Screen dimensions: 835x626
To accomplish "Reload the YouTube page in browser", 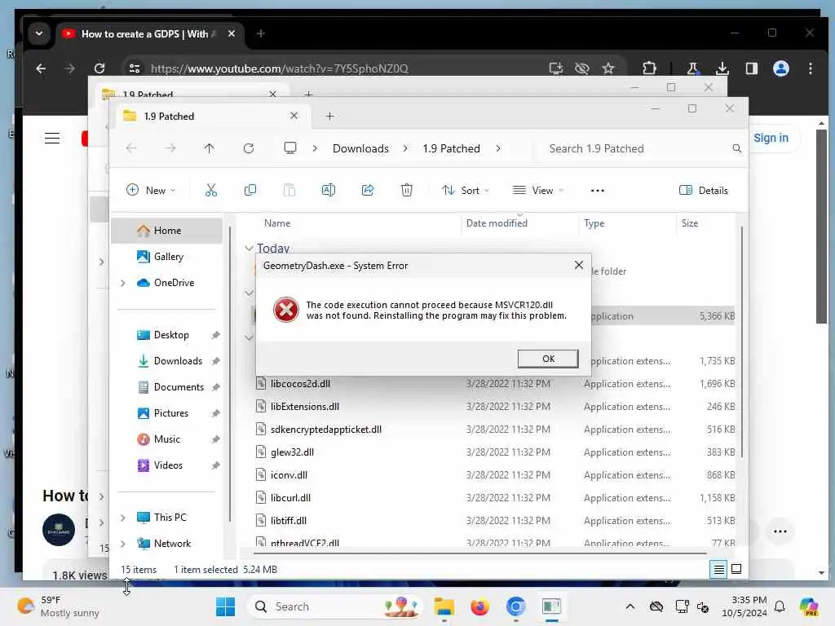I will 99,68.
